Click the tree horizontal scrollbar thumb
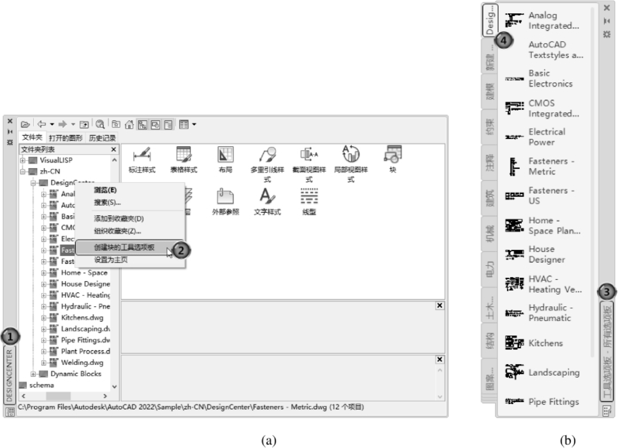 58,396
